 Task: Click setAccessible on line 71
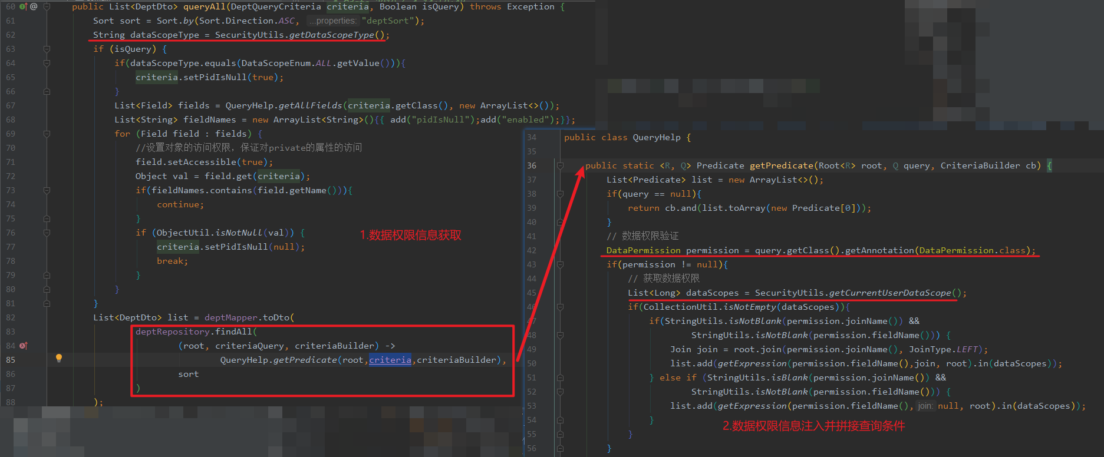tap(202, 162)
